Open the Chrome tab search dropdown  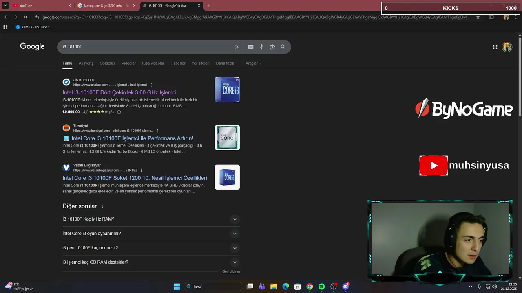pyautogui.click(x=5, y=5)
